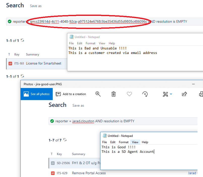Open Remove Portal Access summary
Viewport: 203px width, 177px height.
tap(89, 173)
